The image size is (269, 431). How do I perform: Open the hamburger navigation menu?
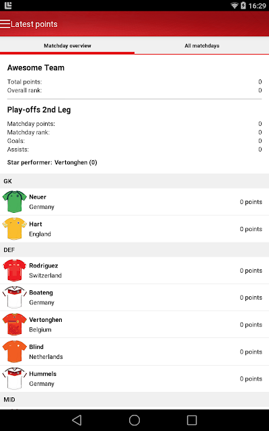click(5, 24)
